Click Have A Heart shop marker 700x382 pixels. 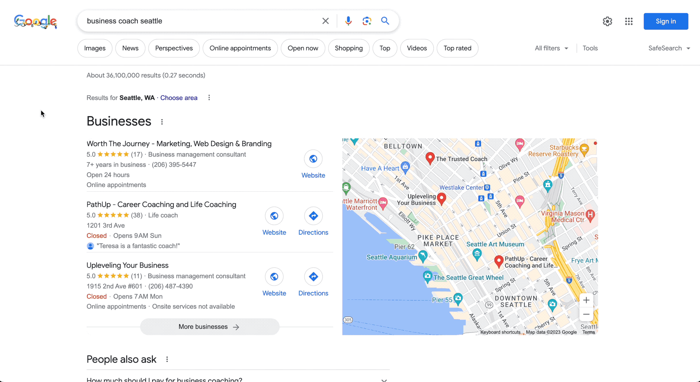click(x=405, y=167)
